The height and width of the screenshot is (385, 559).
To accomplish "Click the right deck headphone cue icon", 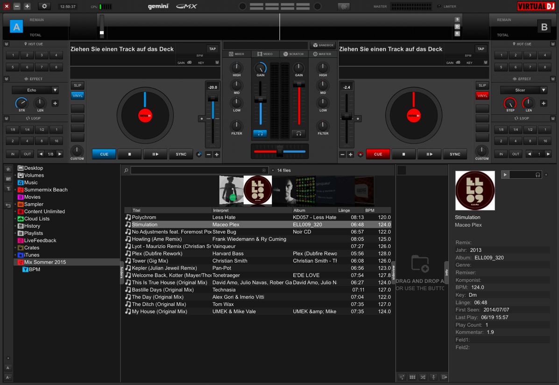I will [298, 133].
